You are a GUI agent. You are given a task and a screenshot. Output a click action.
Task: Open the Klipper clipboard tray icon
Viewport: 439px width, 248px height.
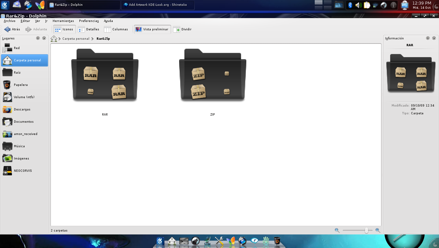tap(367, 5)
